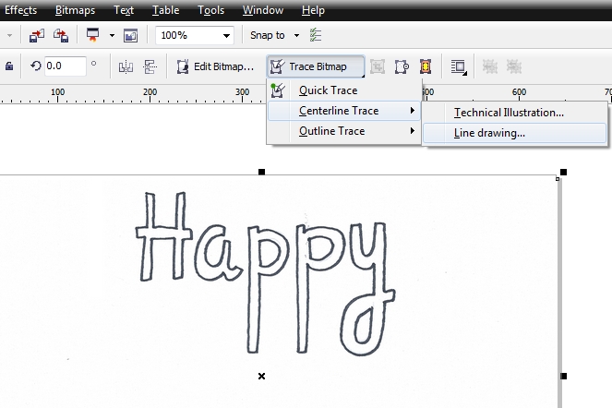
Task: Click the center X marker of bitmap
Action: coord(261,376)
